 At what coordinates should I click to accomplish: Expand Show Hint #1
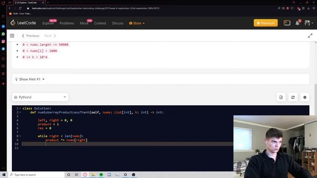[30, 79]
